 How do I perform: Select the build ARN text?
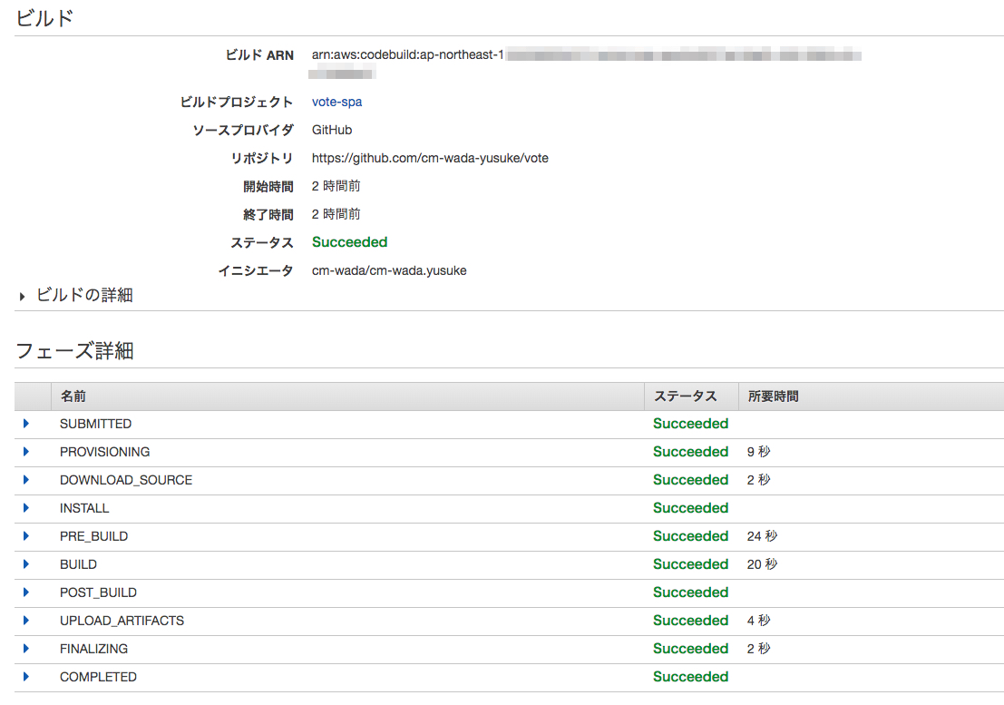point(453,54)
